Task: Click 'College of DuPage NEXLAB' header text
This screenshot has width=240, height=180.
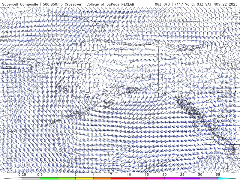Action: coord(110,4)
